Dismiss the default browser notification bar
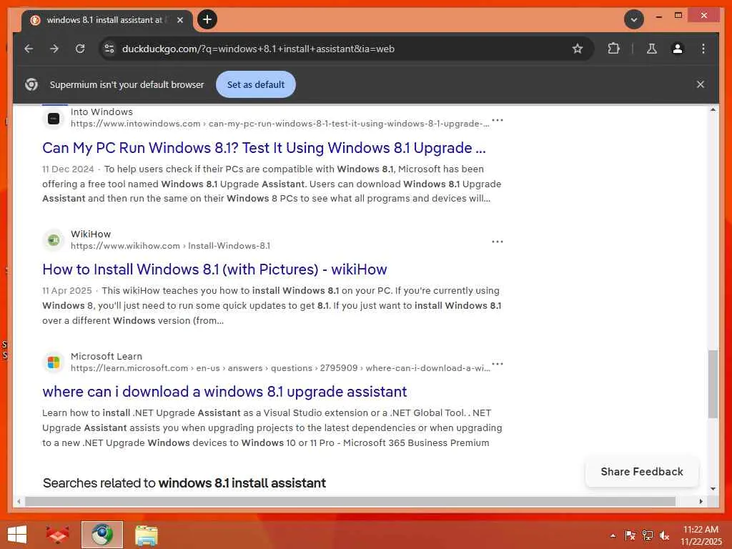The height and width of the screenshot is (549, 732). click(x=701, y=84)
